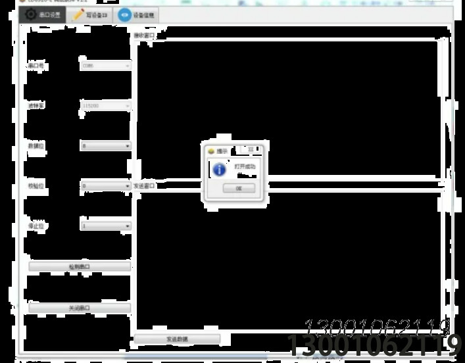Click the blue info icon in dialog
This screenshot has height=363, width=465.
(x=219, y=170)
